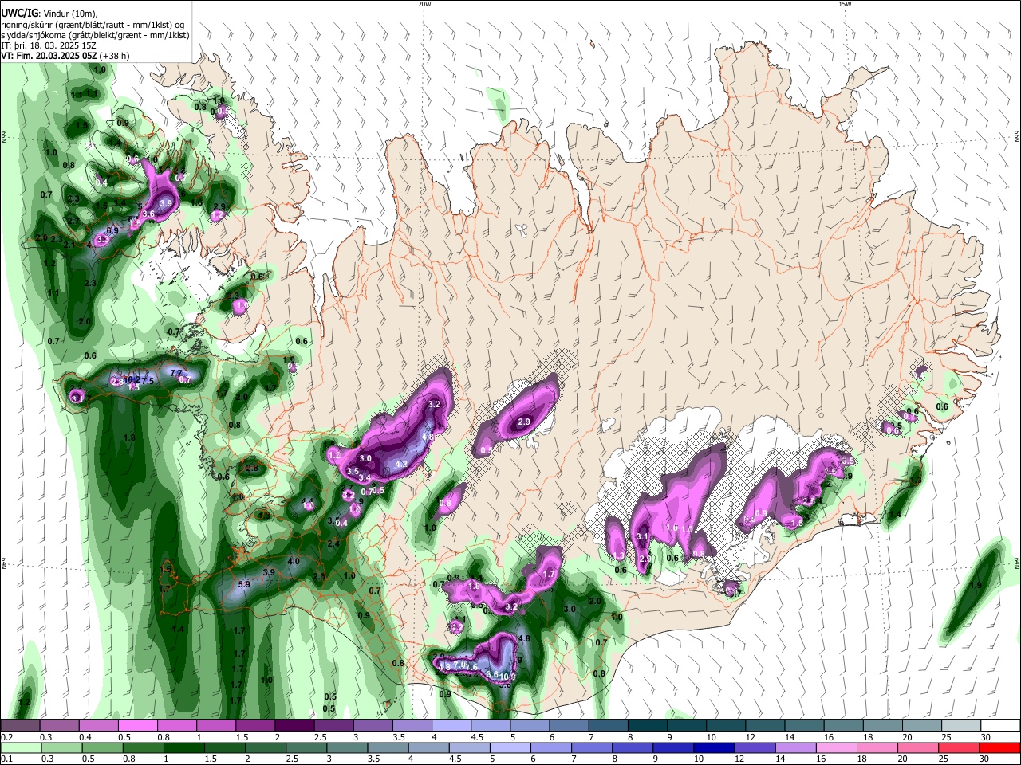Click the 4.0 precipitation value on map
The width and height of the screenshot is (1021, 765).
(294, 561)
